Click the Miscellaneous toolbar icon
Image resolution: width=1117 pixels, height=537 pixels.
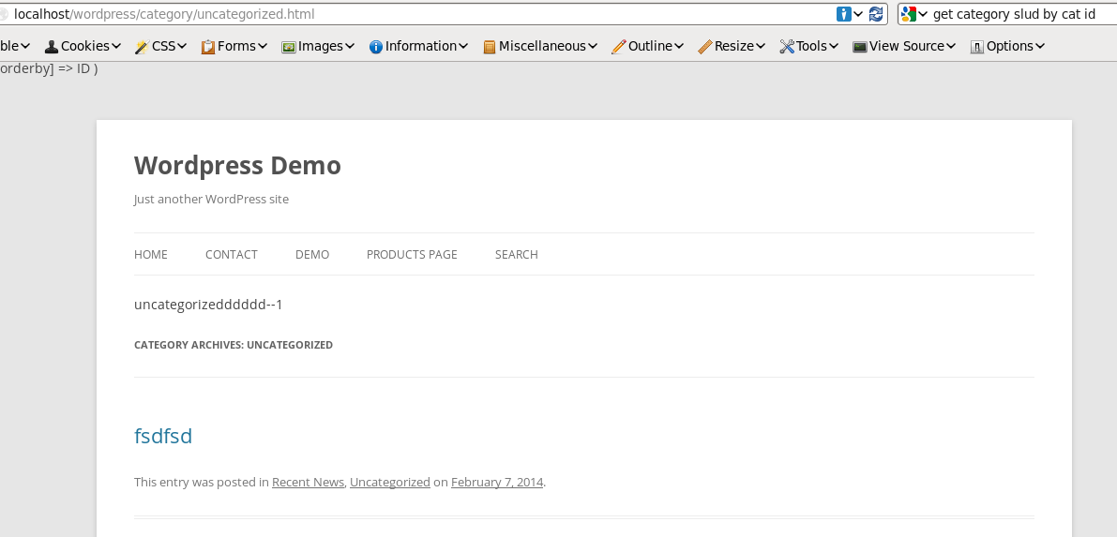[x=489, y=46]
